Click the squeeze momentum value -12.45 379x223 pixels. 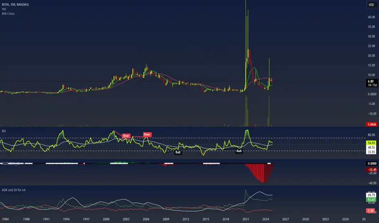point(372,169)
